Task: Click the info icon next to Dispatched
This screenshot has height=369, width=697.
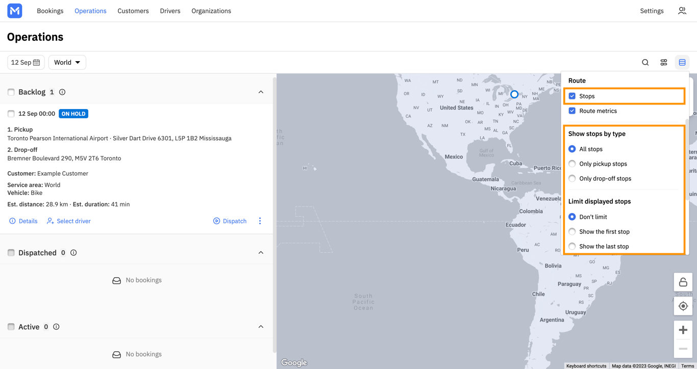Action: coord(73,253)
